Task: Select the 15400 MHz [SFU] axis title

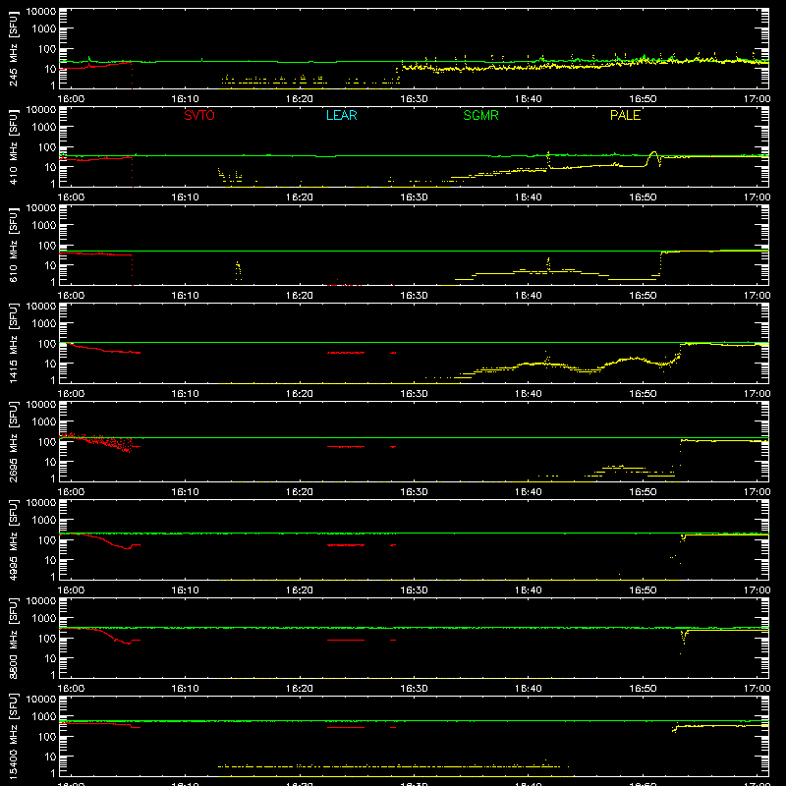Action: coord(14,736)
